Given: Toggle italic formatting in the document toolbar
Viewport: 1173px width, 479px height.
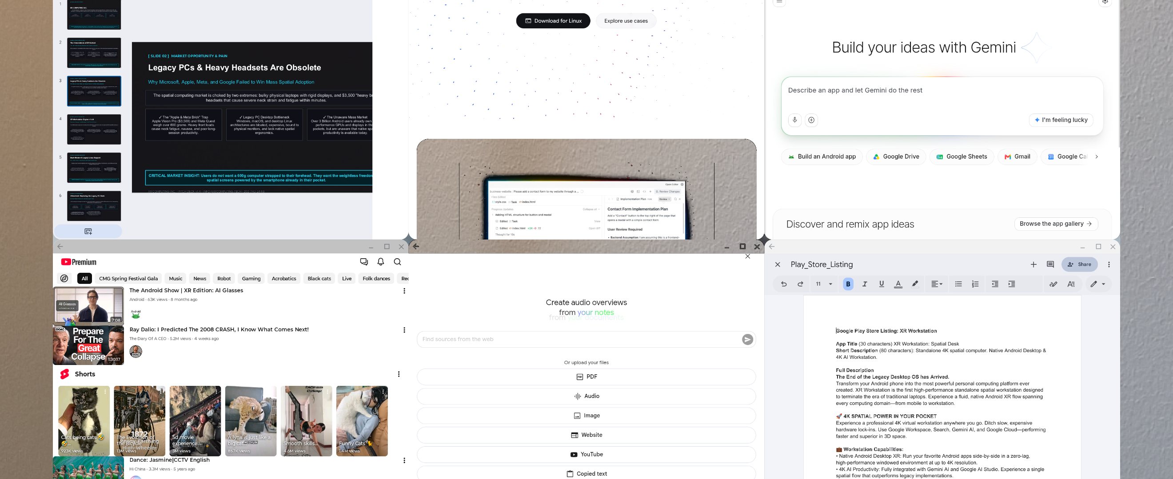Looking at the screenshot, I should [x=865, y=284].
